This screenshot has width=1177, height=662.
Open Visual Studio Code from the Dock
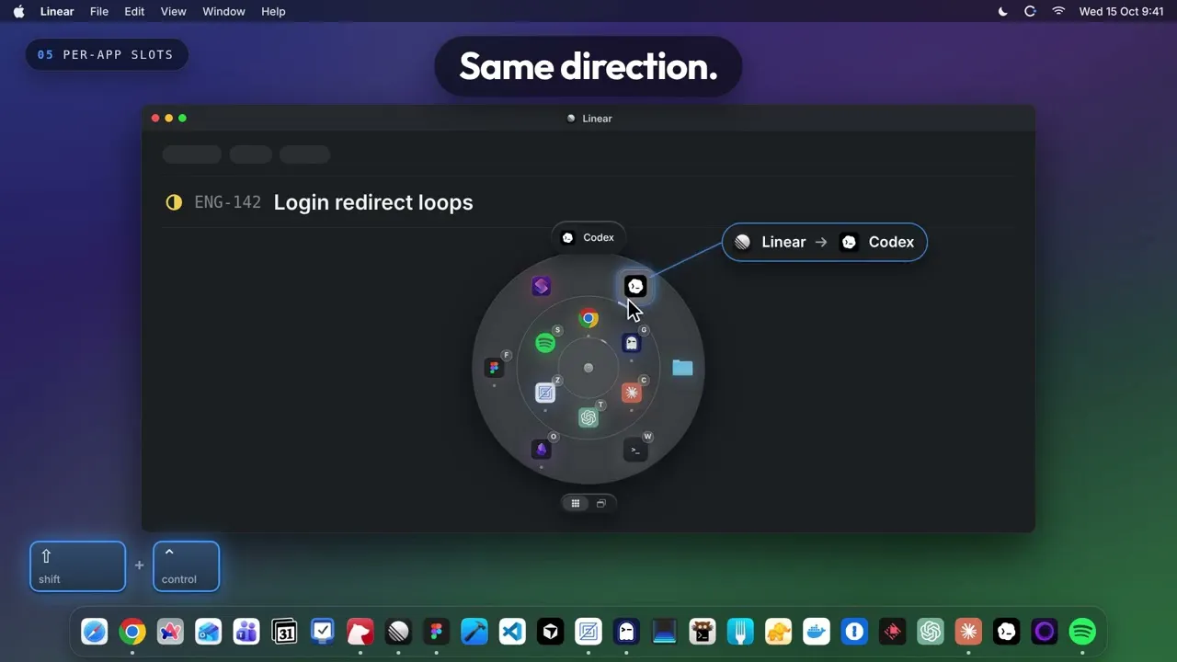pos(512,632)
